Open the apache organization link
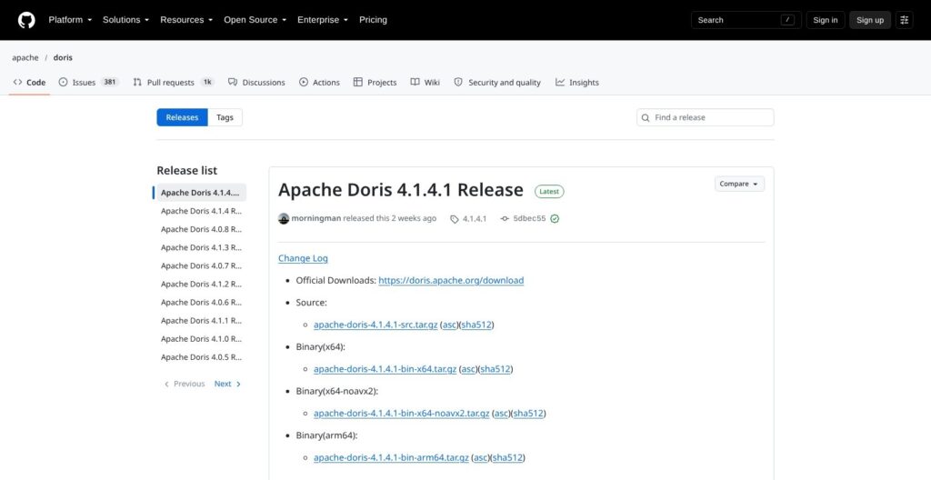This screenshot has width=931, height=480. coord(25,57)
